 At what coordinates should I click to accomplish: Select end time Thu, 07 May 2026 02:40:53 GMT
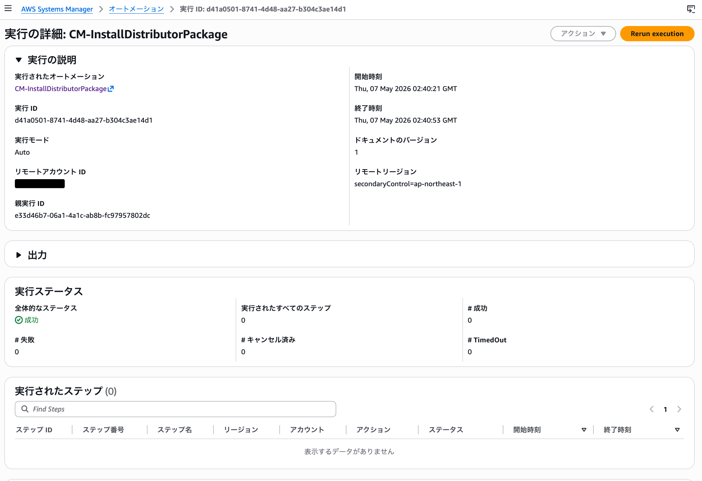tap(406, 120)
